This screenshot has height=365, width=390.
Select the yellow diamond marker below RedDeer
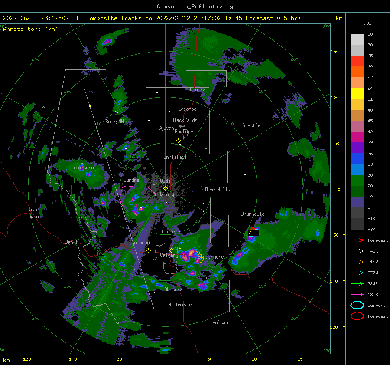(178, 141)
